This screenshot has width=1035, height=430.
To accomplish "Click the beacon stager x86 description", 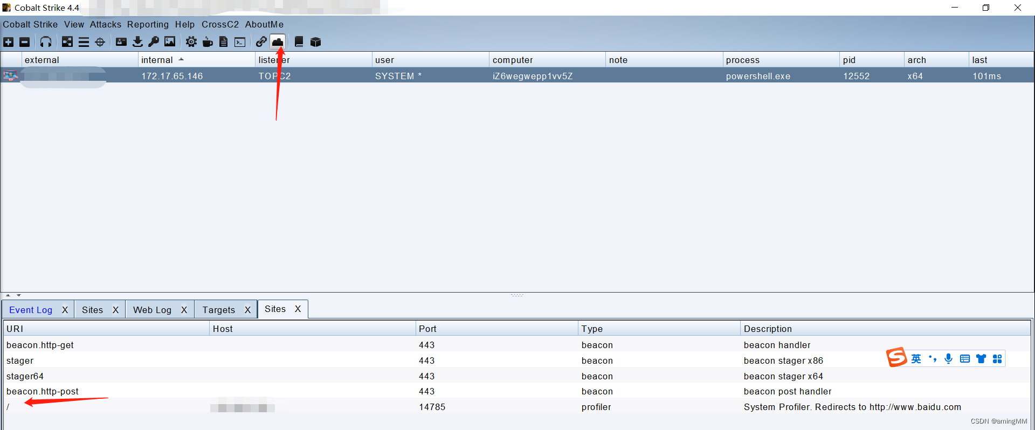I will (783, 360).
